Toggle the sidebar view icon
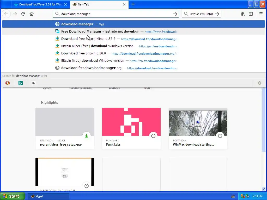Image resolution: width=267 pixels, height=200 pixels. (x=251, y=14)
